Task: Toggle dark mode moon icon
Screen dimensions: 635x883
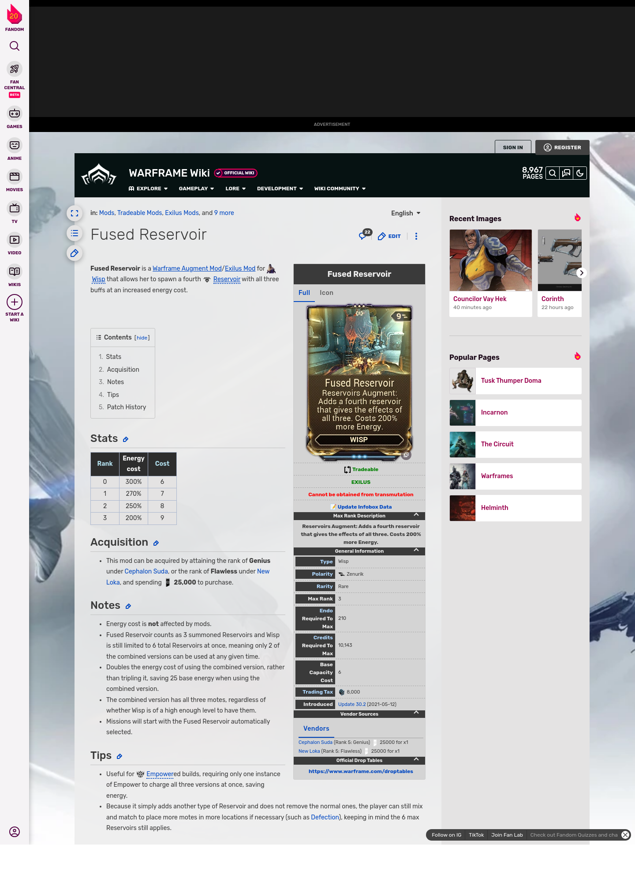Action: tap(580, 173)
